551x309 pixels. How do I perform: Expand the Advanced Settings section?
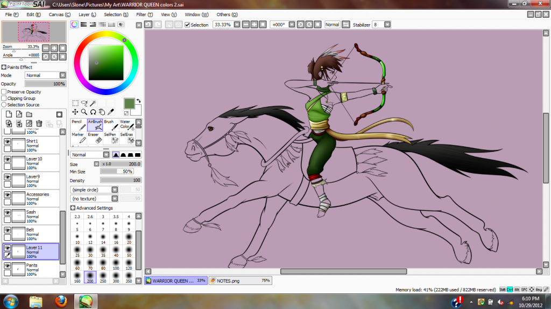[73, 208]
